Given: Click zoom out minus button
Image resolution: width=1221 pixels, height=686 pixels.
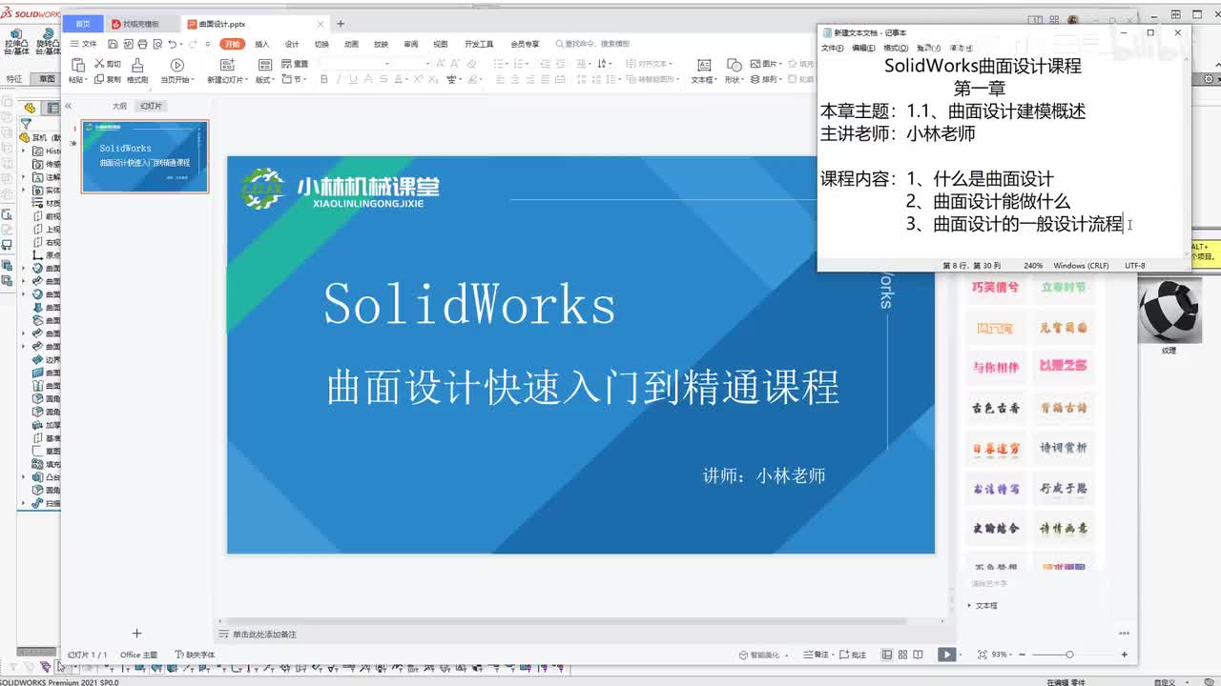Looking at the screenshot, I should pos(1024,655).
